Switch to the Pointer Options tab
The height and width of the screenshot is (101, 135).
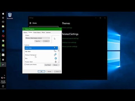coord(37,33)
